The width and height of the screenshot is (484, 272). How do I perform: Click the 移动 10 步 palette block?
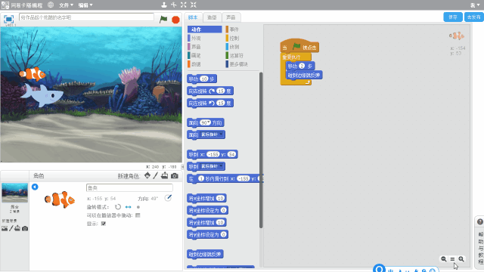pyautogui.click(x=202, y=79)
